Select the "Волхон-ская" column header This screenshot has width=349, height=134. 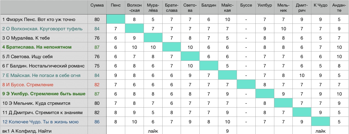point(134,8)
